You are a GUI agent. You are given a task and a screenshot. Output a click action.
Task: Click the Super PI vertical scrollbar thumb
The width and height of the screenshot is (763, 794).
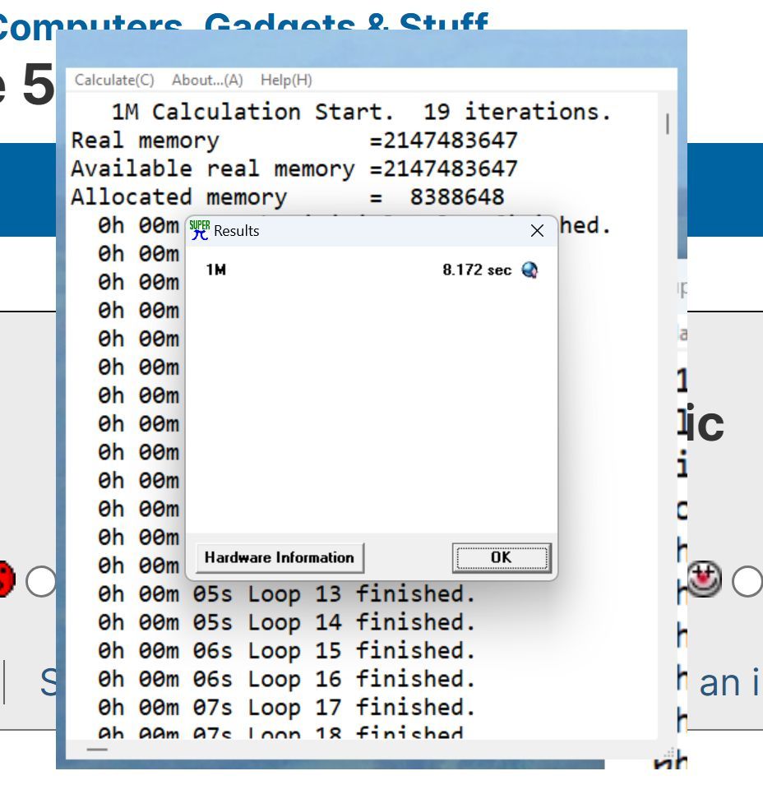point(668,124)
